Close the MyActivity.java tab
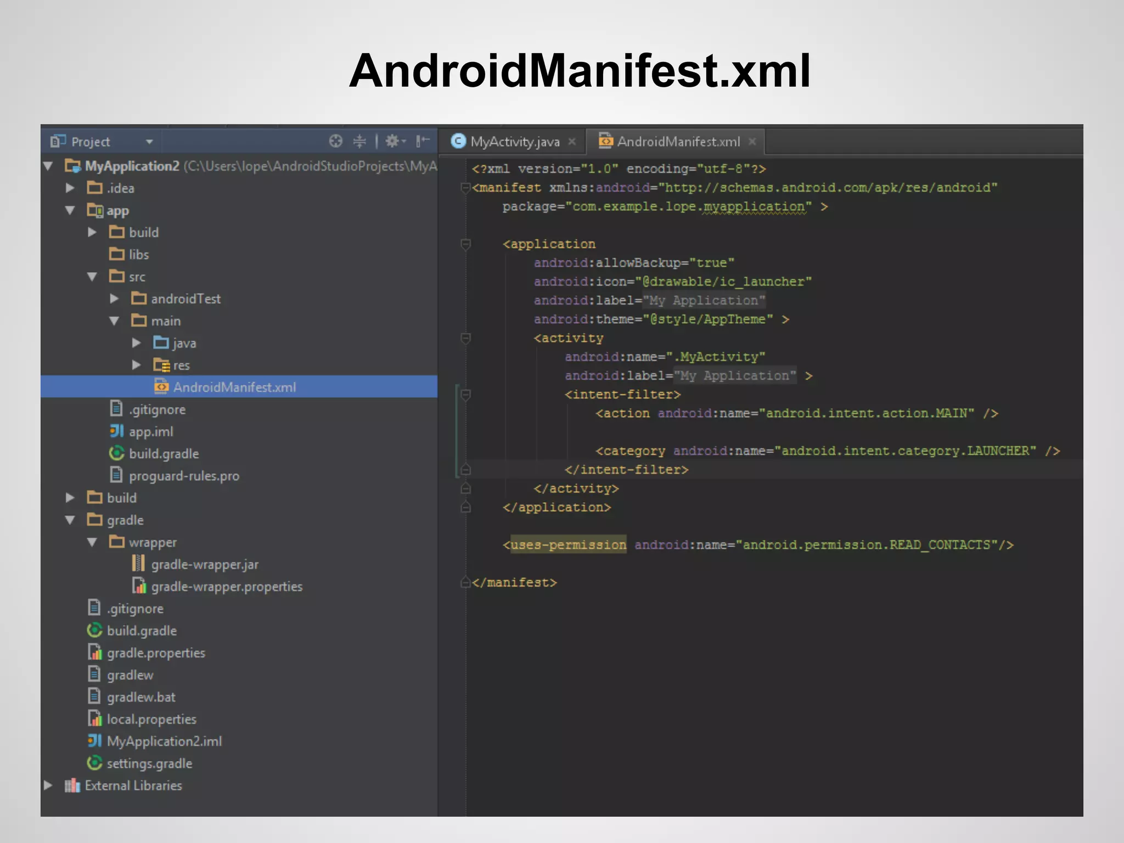Viewport: 1124px width, 843px height. click(x=572, y=142)
